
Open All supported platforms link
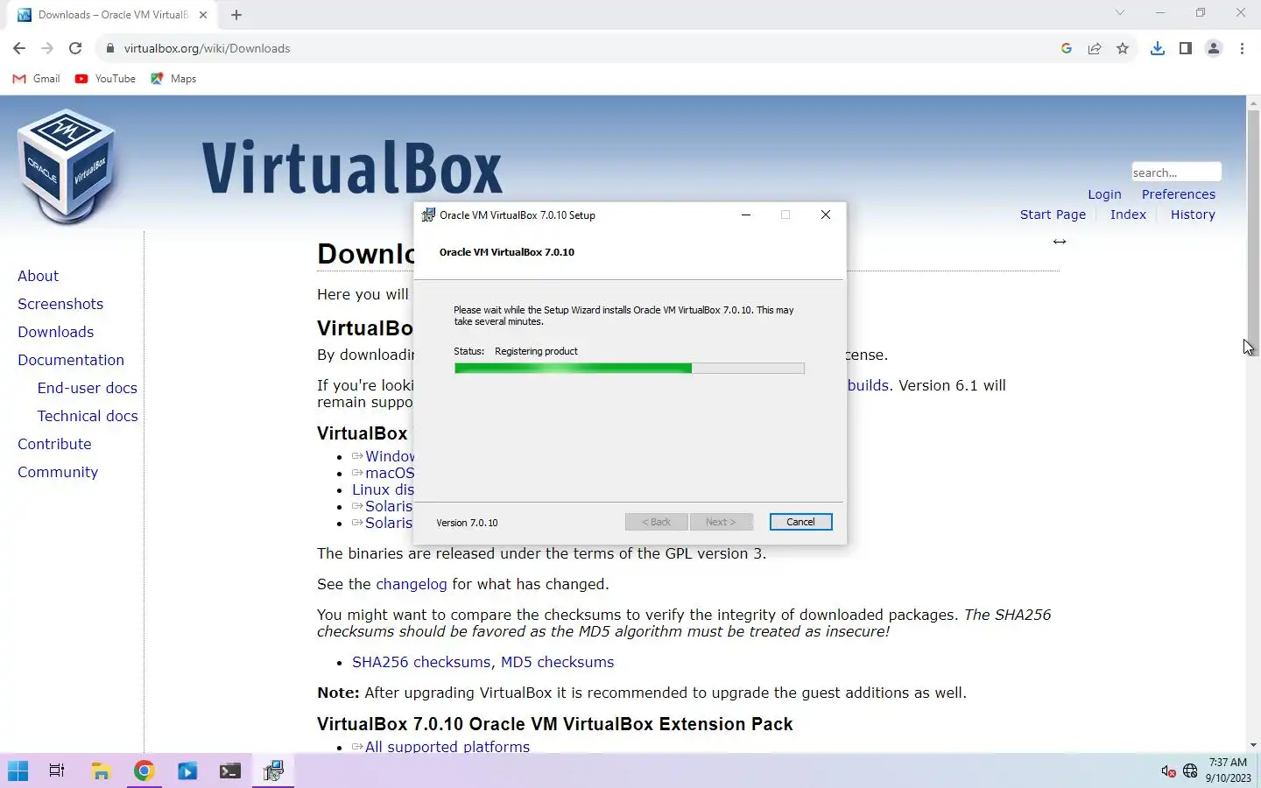(x=447, y=747)
